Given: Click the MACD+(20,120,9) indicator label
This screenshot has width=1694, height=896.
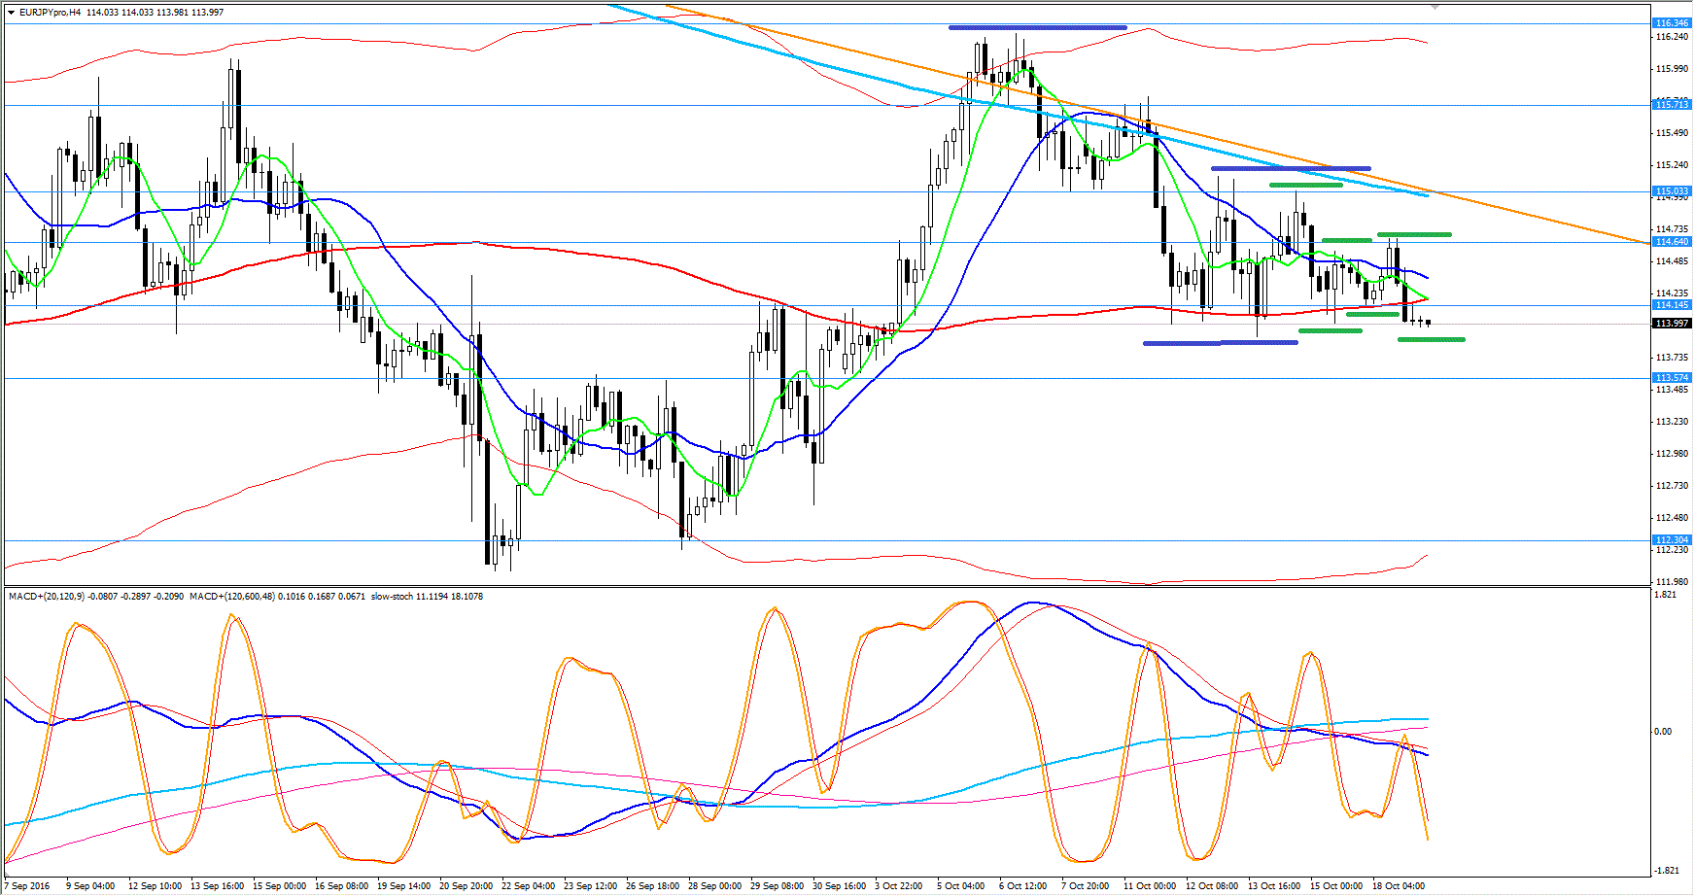Looking at the screenshot, I should click(x=49, y=597).
